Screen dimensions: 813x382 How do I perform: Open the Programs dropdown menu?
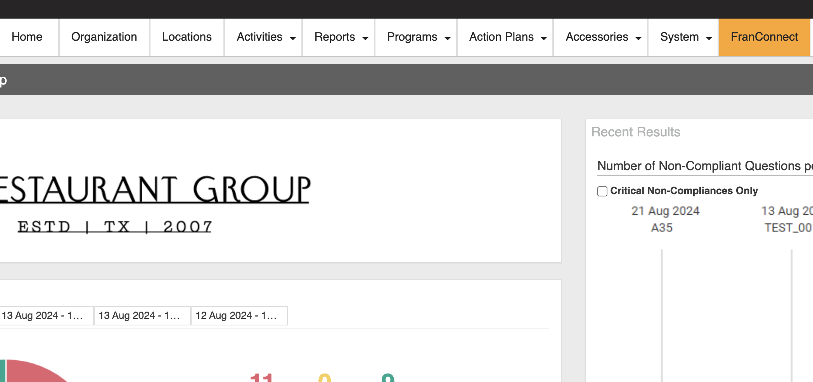(418, 37)
